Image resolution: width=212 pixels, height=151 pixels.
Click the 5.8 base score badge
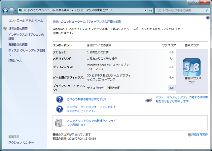(x=192, y=67)
